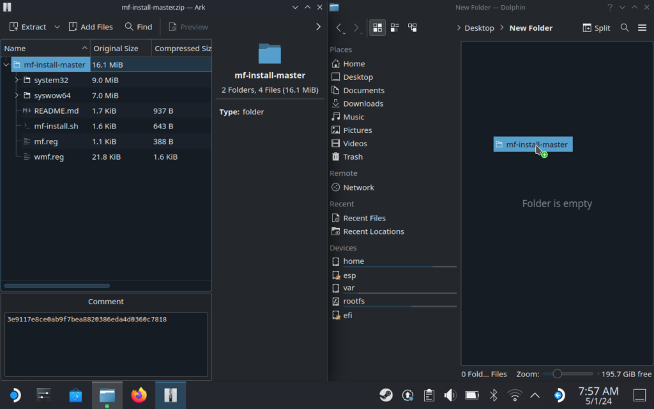The width and height of the screenshot is (654, 409).
Task: Click Show Desktop button on taskbar
Action: 639,395
